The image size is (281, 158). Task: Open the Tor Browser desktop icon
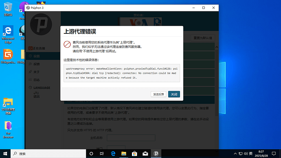point(8,129)
